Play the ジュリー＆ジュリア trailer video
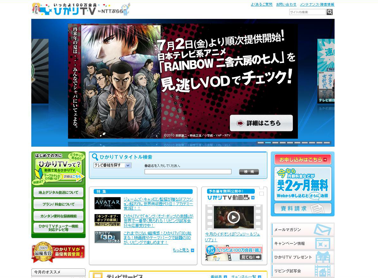Image resolution: width=378 pixels, height=278 pixels. coord(234,217)
